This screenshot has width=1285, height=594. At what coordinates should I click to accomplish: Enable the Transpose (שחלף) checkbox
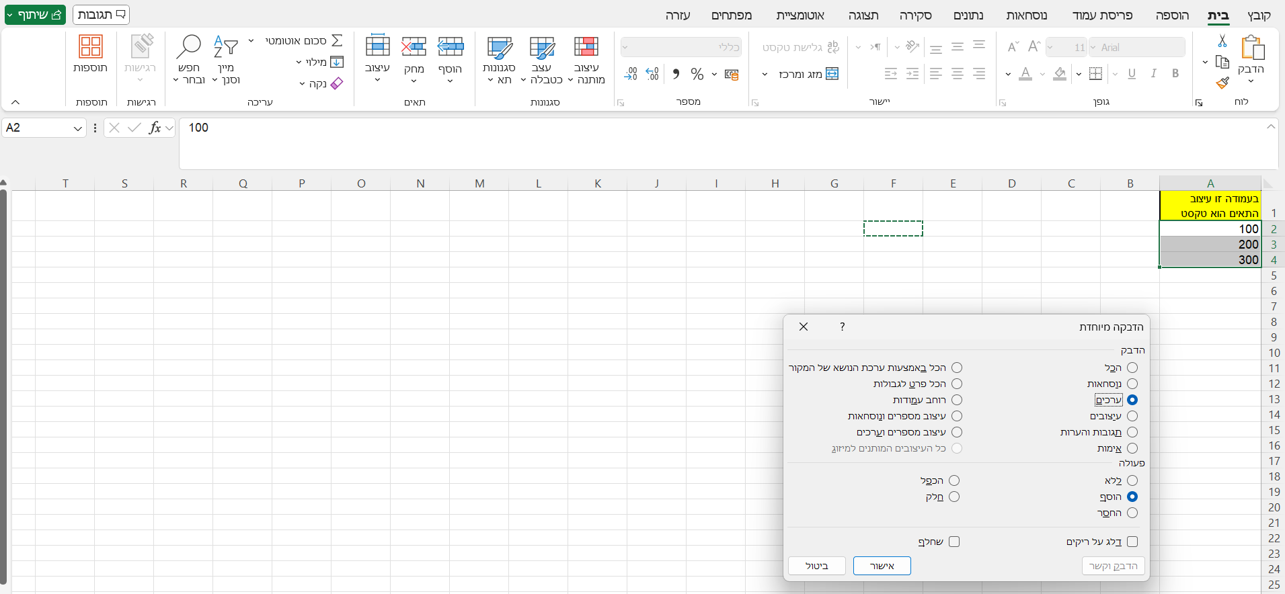click(954, 542)
